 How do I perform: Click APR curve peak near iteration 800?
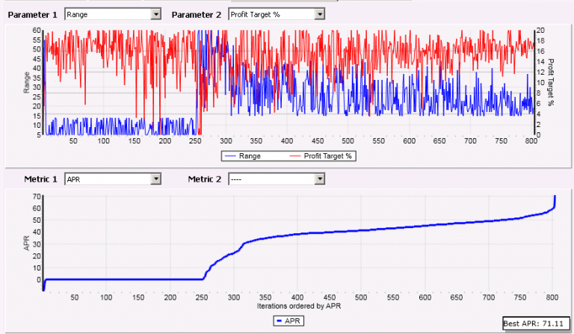555,197
